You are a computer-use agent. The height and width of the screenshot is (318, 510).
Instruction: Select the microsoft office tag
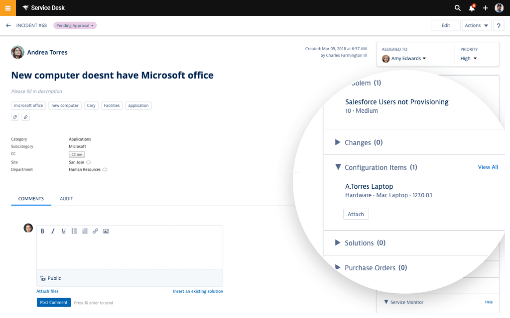[x=28, y=105]
